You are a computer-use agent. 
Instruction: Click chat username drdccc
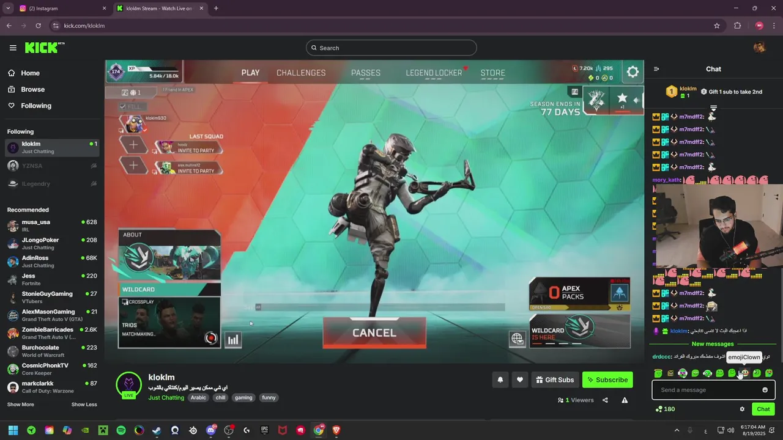pyautogui.click(x=662, y=356)
